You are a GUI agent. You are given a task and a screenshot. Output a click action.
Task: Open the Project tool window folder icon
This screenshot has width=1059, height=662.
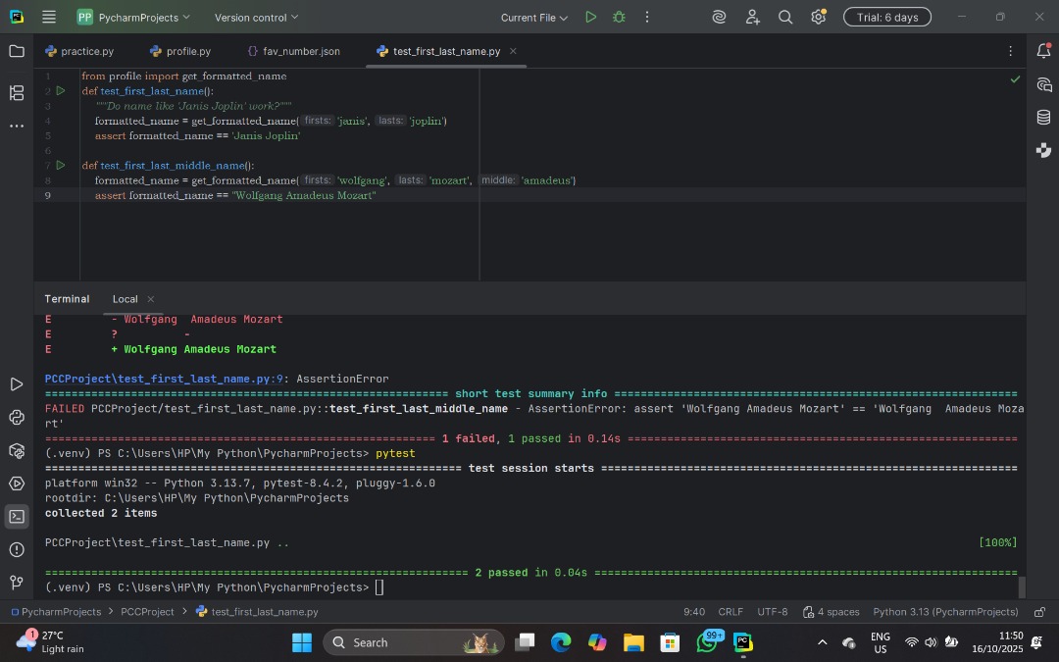pyautogui.click(x=17, y=51)
